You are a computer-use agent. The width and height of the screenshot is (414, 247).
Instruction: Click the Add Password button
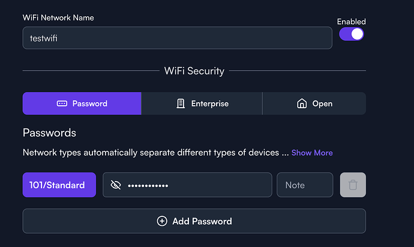[x=194, y=221]
